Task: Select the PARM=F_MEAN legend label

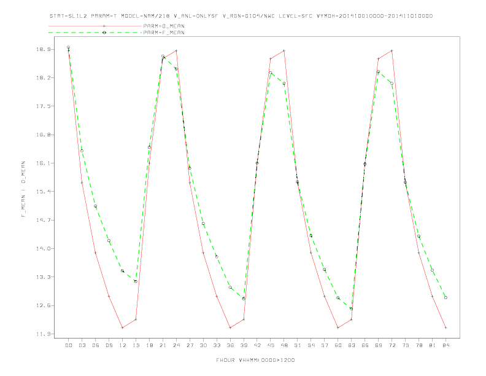Action: click(x=164, y=33)
